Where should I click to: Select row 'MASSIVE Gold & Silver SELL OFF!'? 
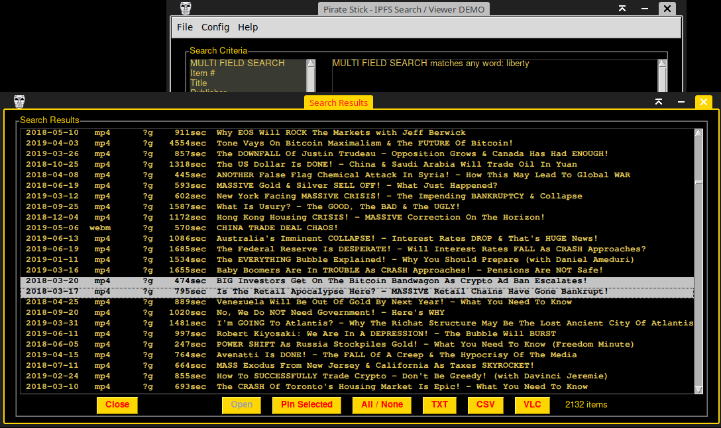pyautogui.click(x=357, y=185)
